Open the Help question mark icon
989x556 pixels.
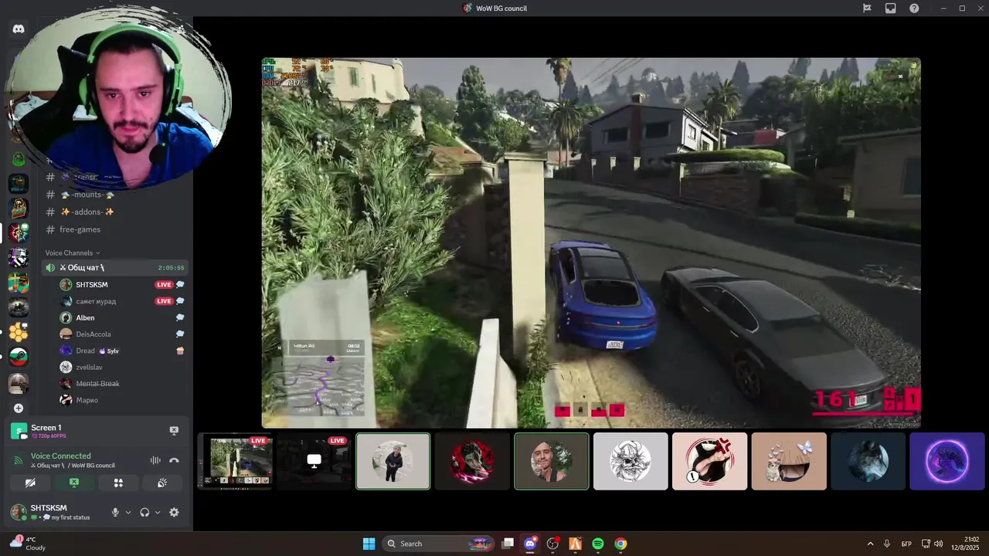point(914,8)
